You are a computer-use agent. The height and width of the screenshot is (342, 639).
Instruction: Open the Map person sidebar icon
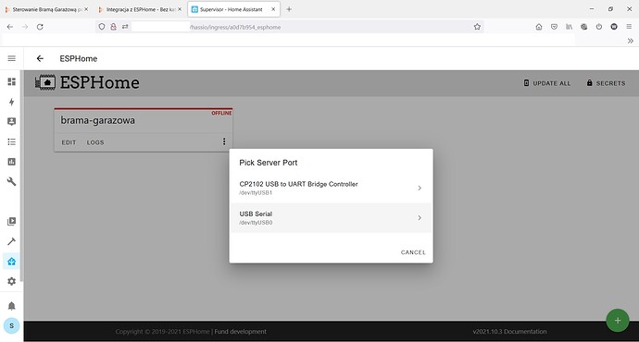[x=11, y=122]
